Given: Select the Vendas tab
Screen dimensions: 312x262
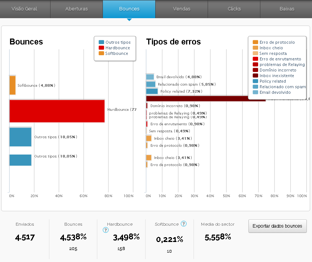Looking at the screenshot, I should click(182, 9).
